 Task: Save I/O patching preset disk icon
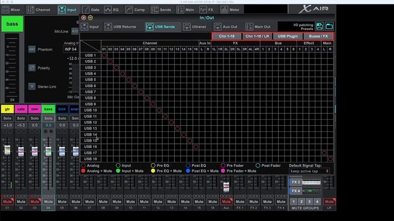point(319,26)
